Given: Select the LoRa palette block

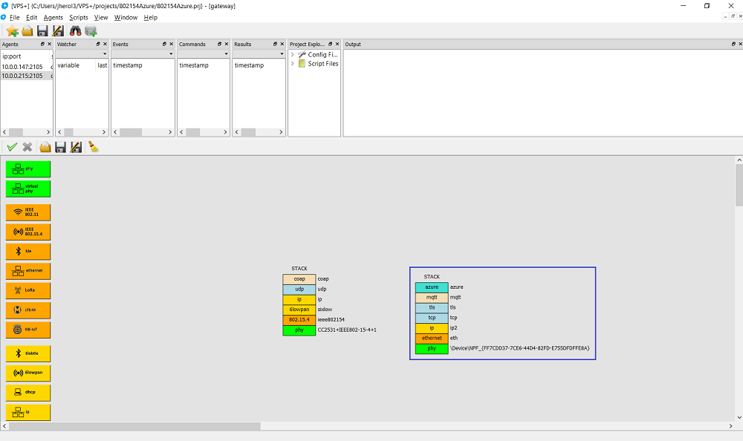Looking at the screenshot, I should [x=28, y=290].
